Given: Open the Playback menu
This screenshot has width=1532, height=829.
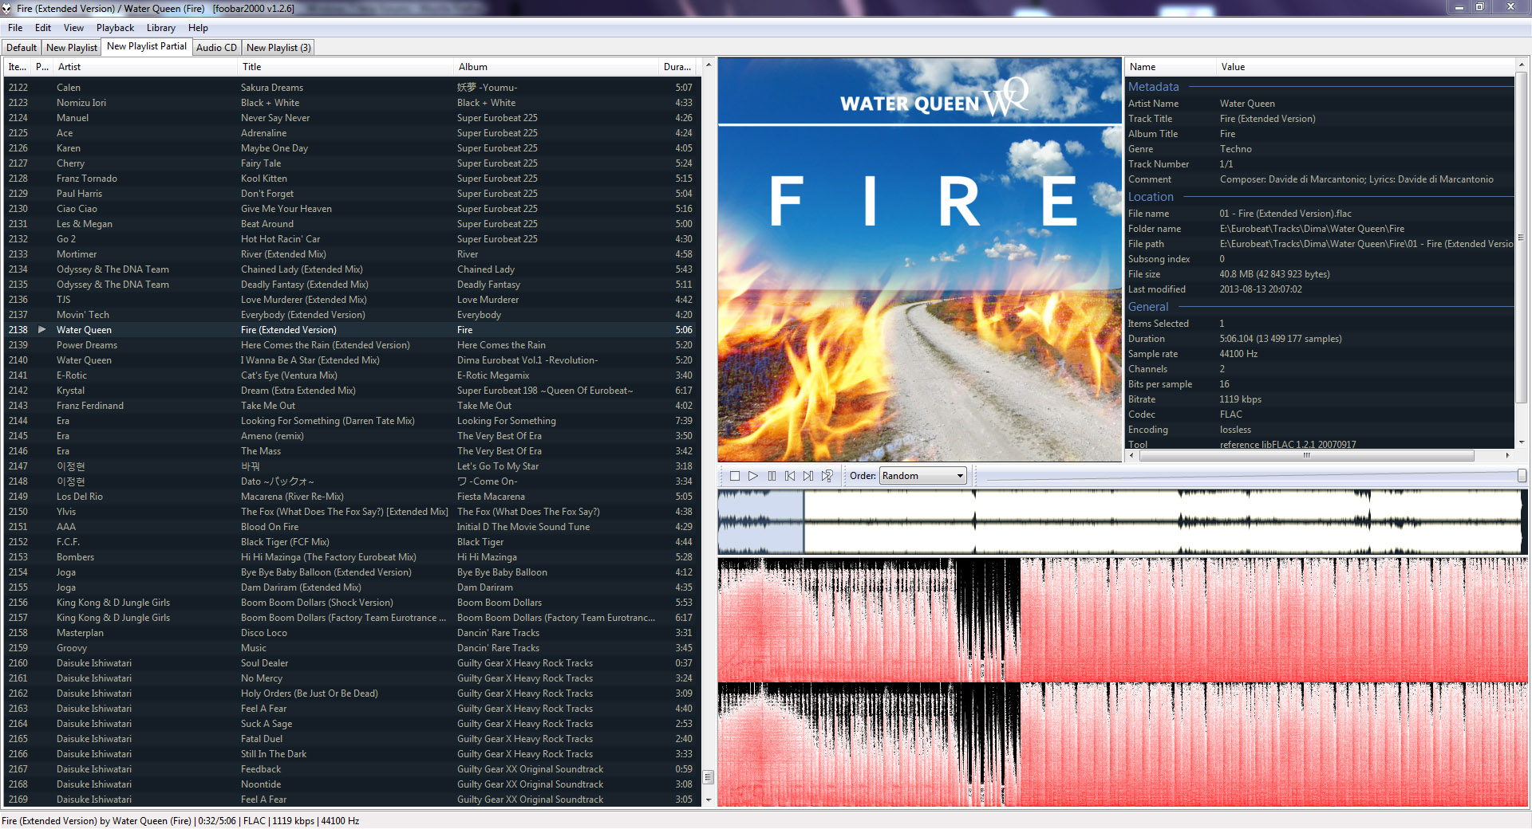Looking at the screenshot, I should click(116, 28).
